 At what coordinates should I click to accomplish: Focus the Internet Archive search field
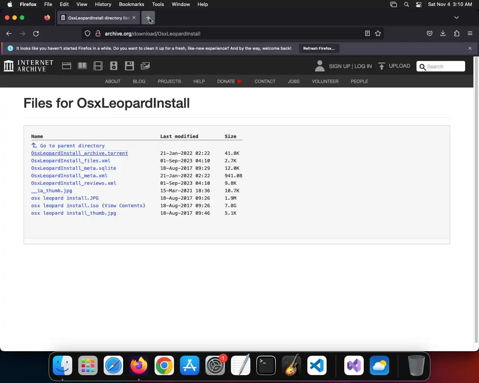441,66
